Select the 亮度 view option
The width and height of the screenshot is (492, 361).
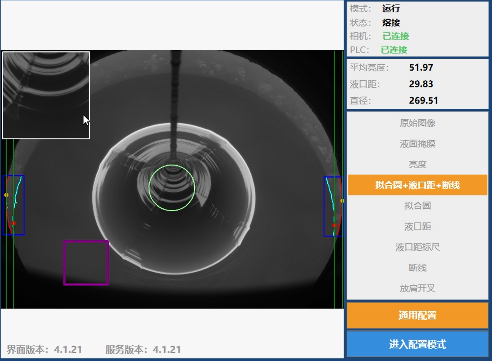(417, 164)
